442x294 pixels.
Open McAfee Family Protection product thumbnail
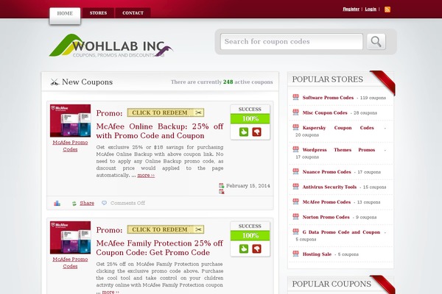(x=70, y=237)
